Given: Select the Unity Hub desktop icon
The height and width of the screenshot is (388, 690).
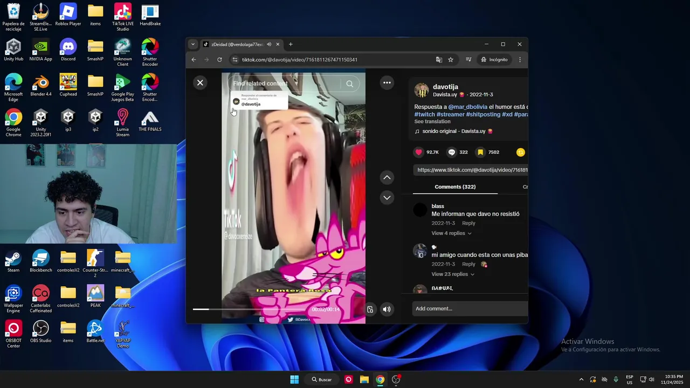Looking at the screenshot, I should [x=13, y=50].
